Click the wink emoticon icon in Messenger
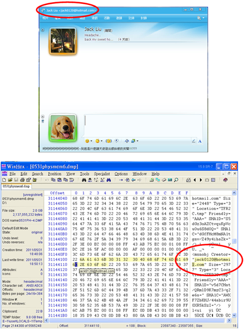244x329 pixels. click(x=98, y=141)
